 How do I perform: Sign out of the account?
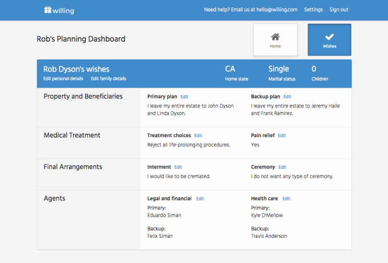point(339,10)
